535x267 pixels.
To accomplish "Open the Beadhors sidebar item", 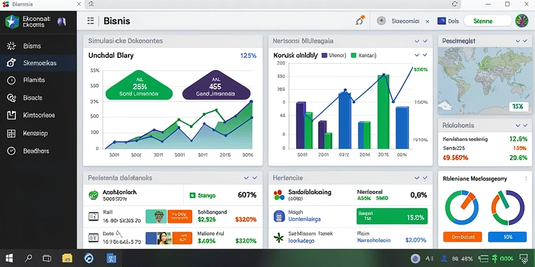I will tap(38, 151).
